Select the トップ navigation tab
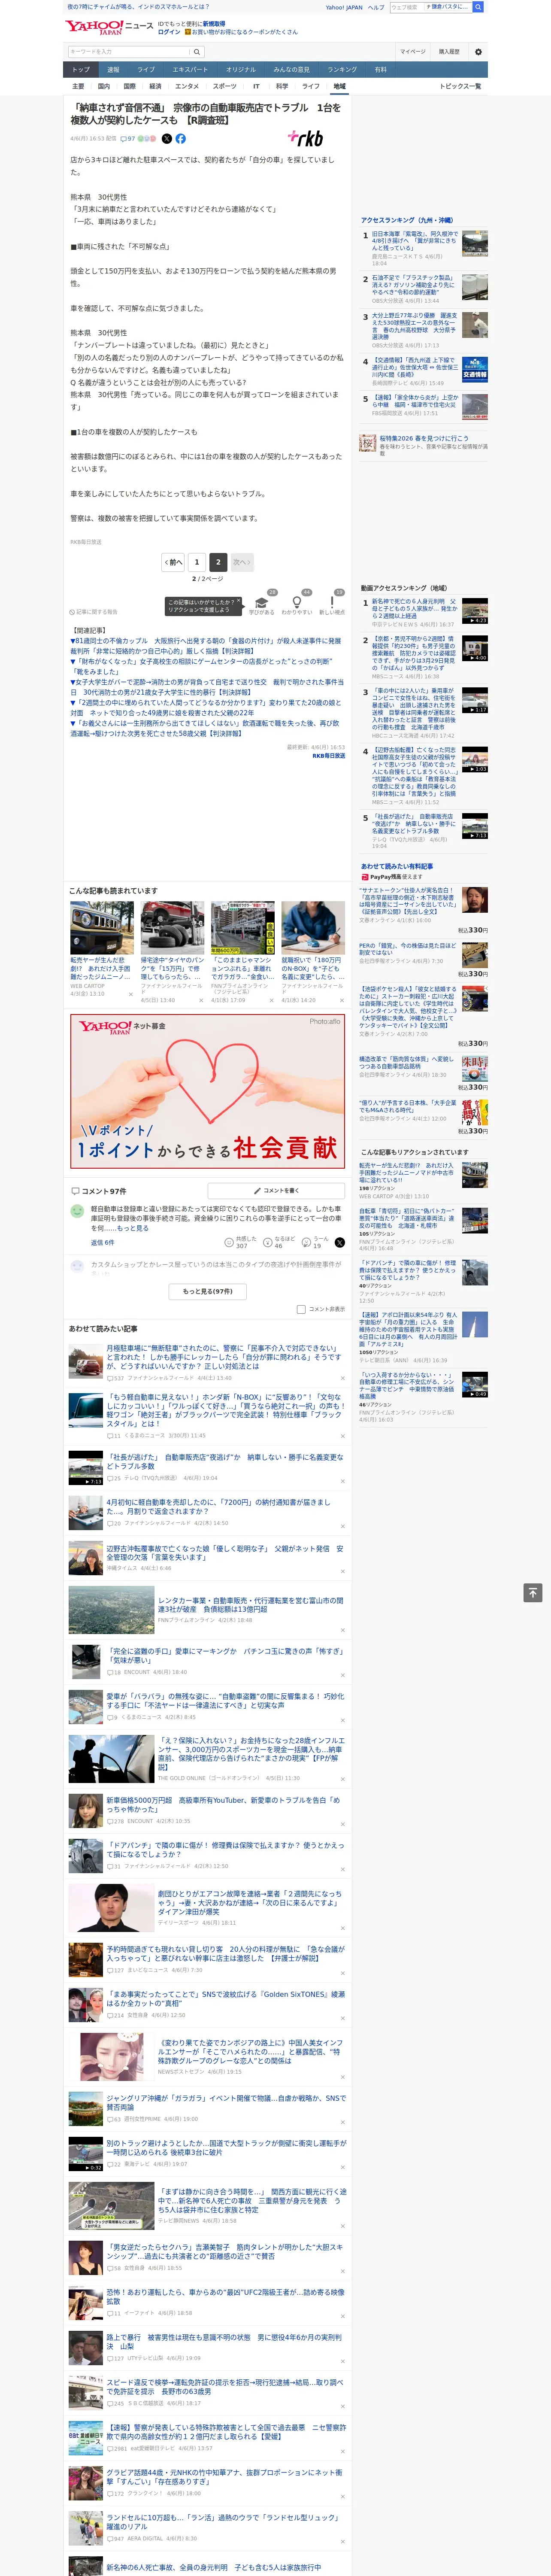Screen dimensions: 551x2576 (81, 70)
